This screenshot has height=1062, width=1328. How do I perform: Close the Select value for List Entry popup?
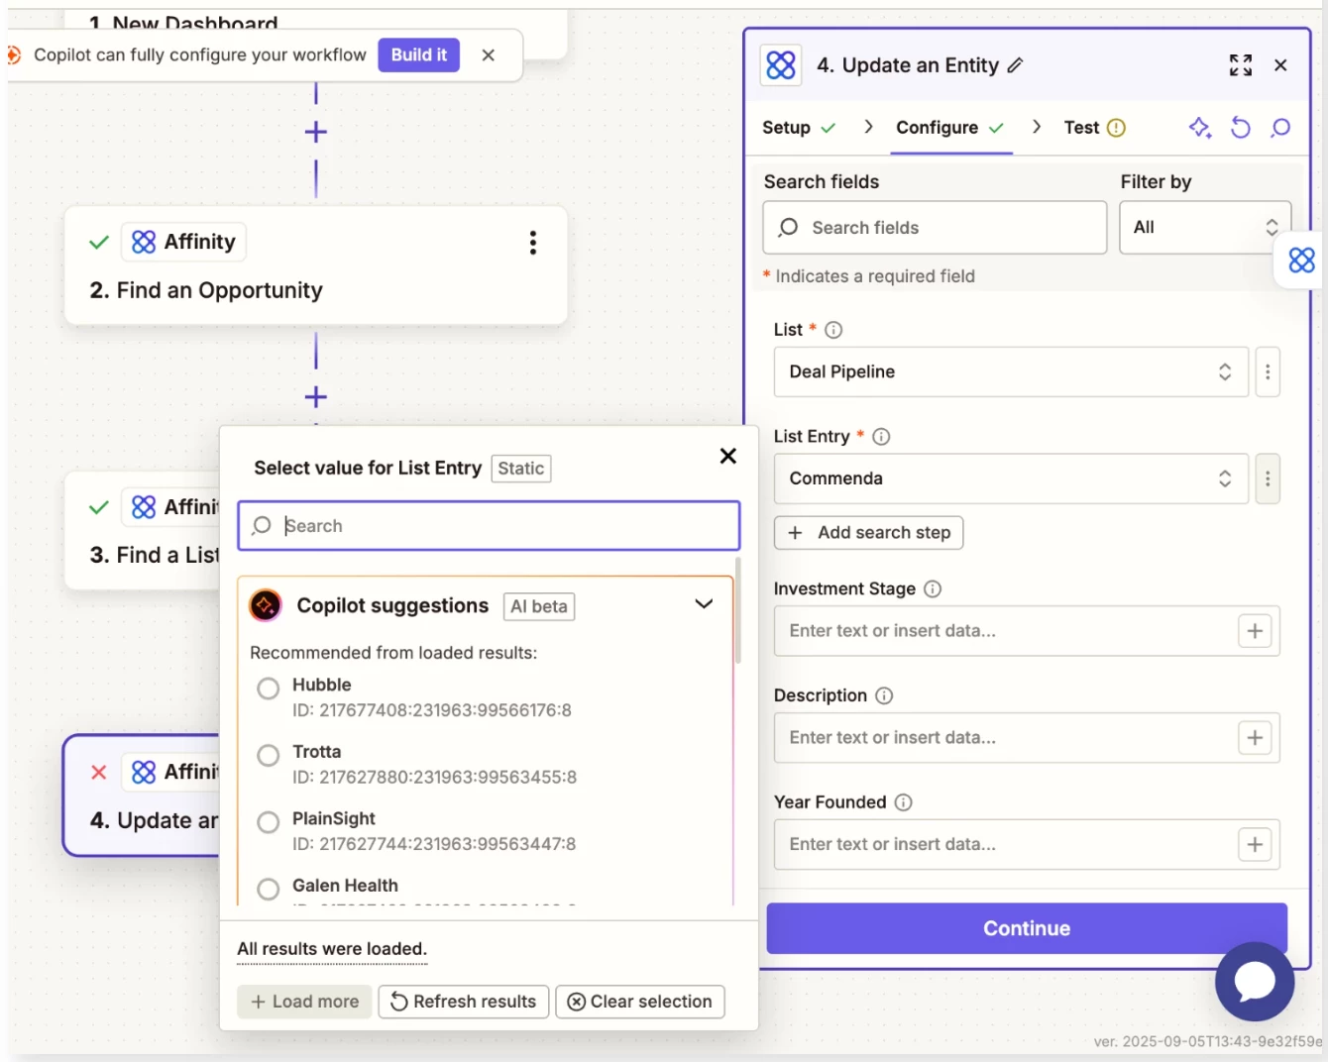[x=728, y=456]
